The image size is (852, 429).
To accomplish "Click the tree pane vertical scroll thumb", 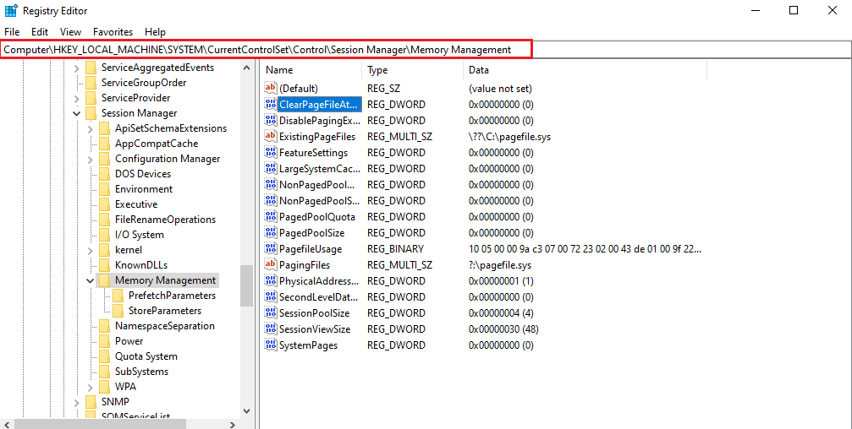I will 246,285.
